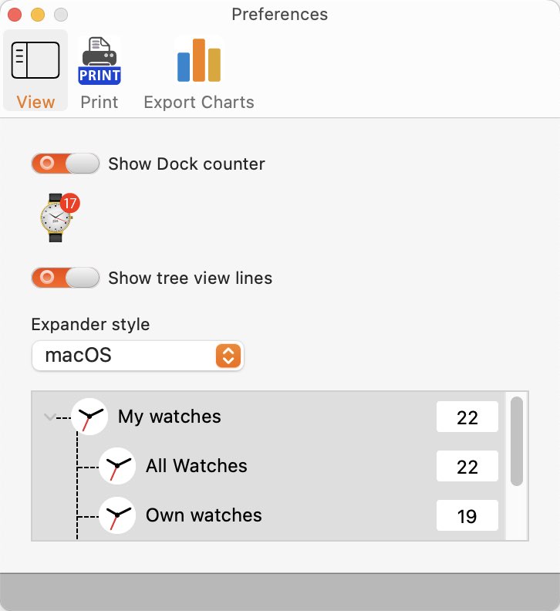
Task: Open the View preferences pane icon
Action: coord(35,60)
